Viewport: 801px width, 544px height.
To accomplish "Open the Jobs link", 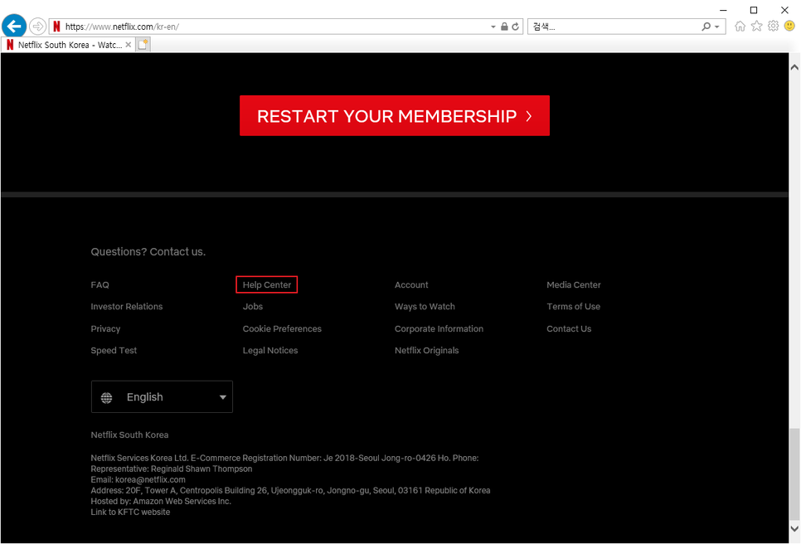I will tap(252, 307).
